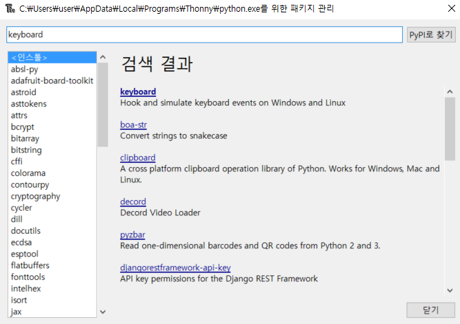Select esptool in the package list
This screenshot has width=460, height=324.
pos(52,254)
